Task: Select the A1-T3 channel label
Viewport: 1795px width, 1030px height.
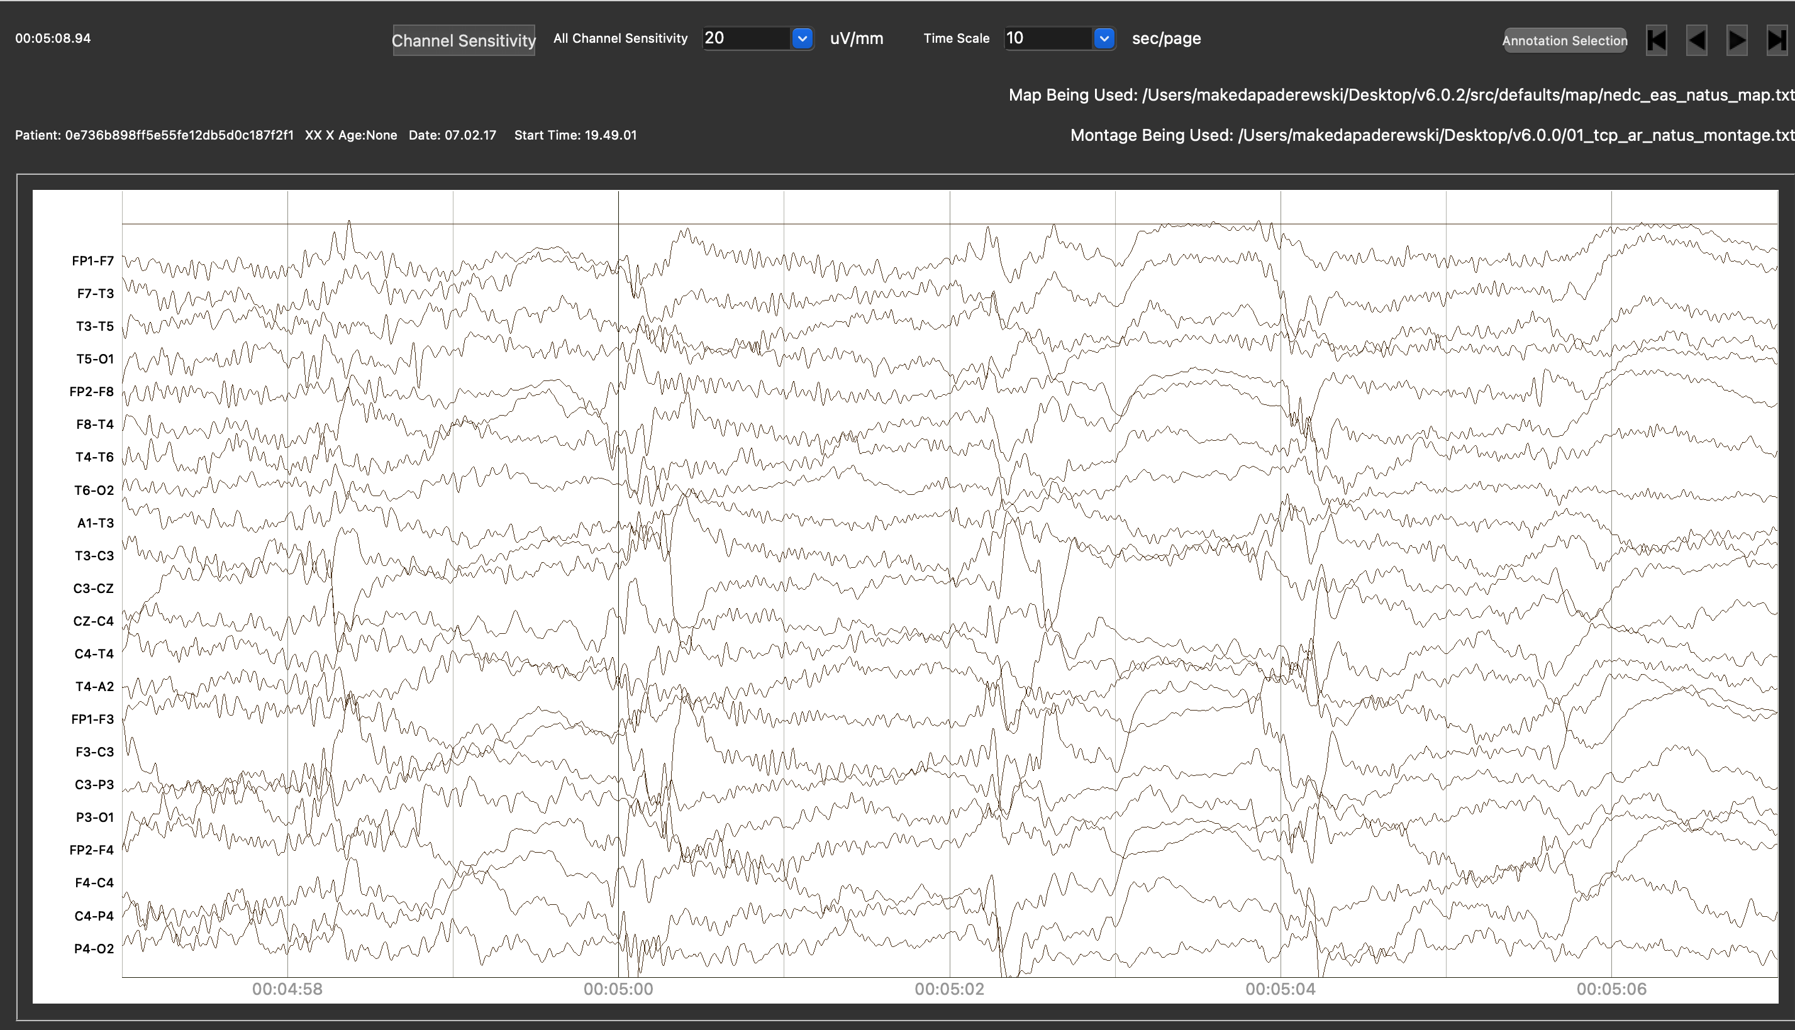Action: point(95,523)
